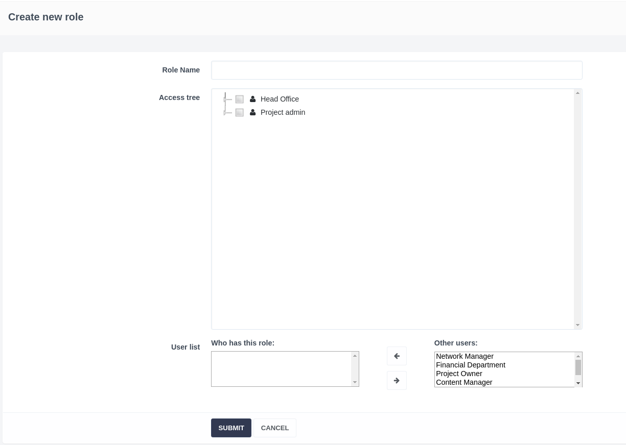Focus the Role Name input field
Viewport: 626px width, 445px height.
397,70
